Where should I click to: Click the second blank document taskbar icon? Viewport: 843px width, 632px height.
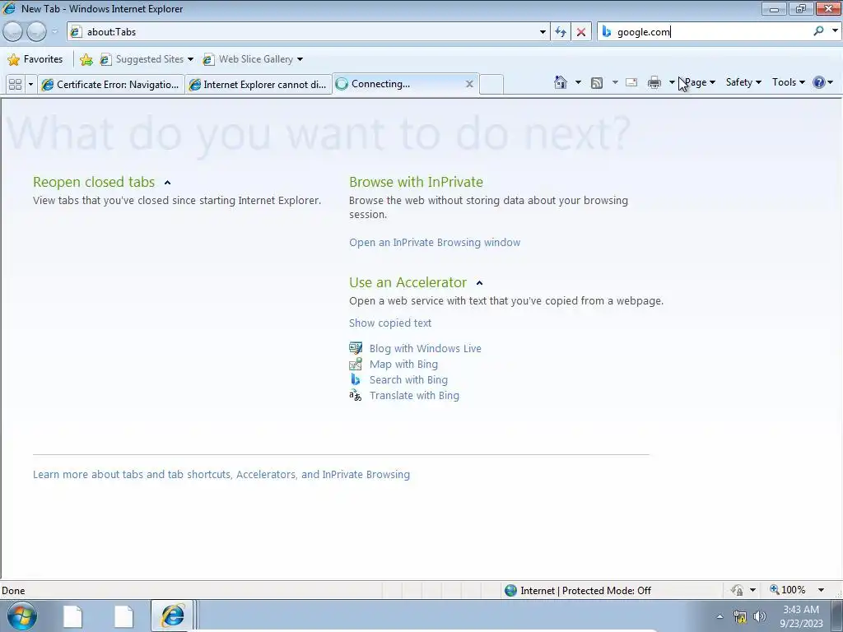(x=123, y=616)
